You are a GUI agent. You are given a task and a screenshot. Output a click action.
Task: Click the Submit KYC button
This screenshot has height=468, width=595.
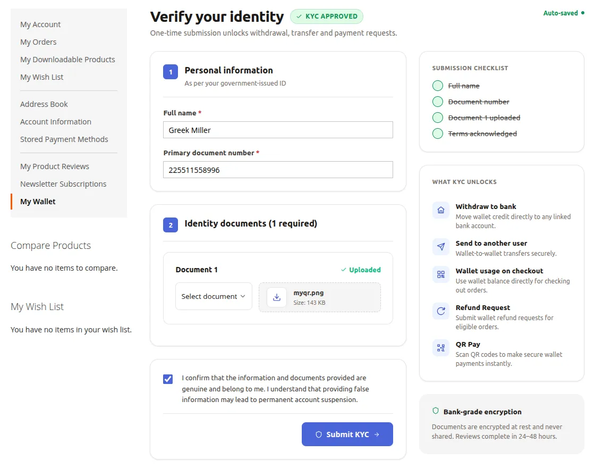click(347, 434)
